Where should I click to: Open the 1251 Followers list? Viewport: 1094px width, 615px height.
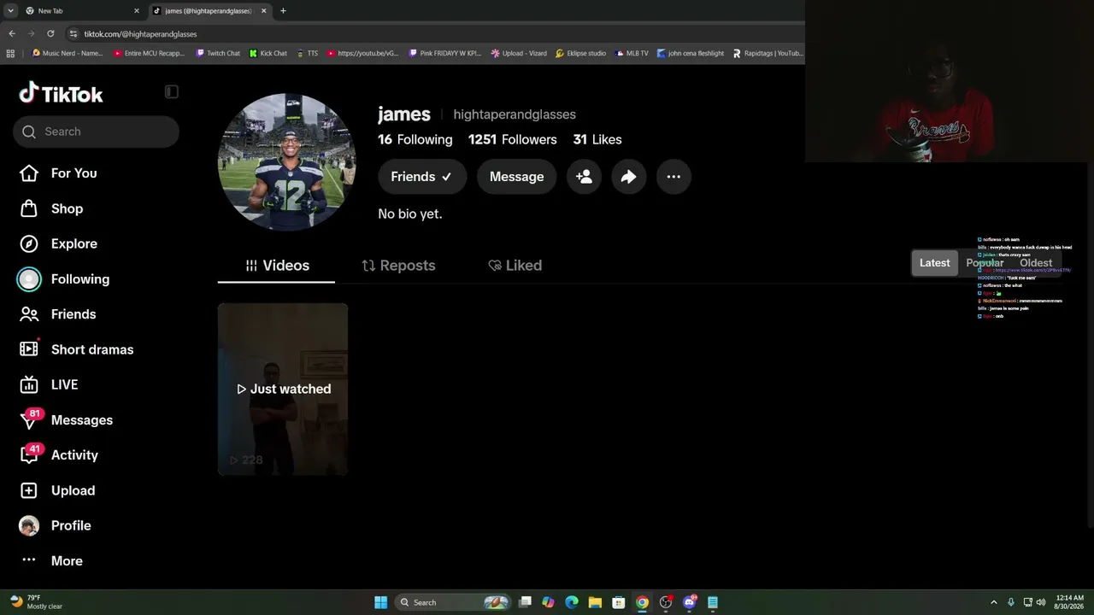pyautogui.click(x=512, y=139)
